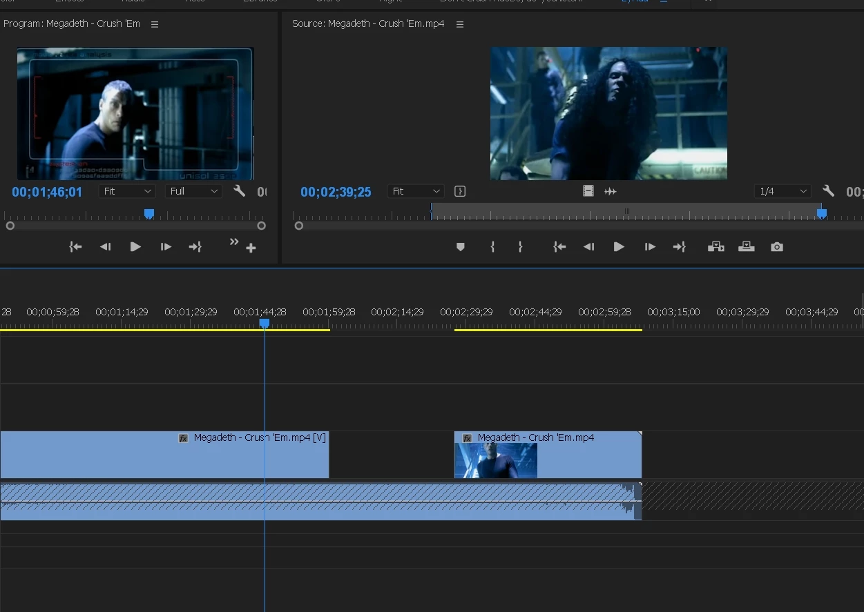Click the Program monitor playhead marker
864x612 pixels.
148,214
